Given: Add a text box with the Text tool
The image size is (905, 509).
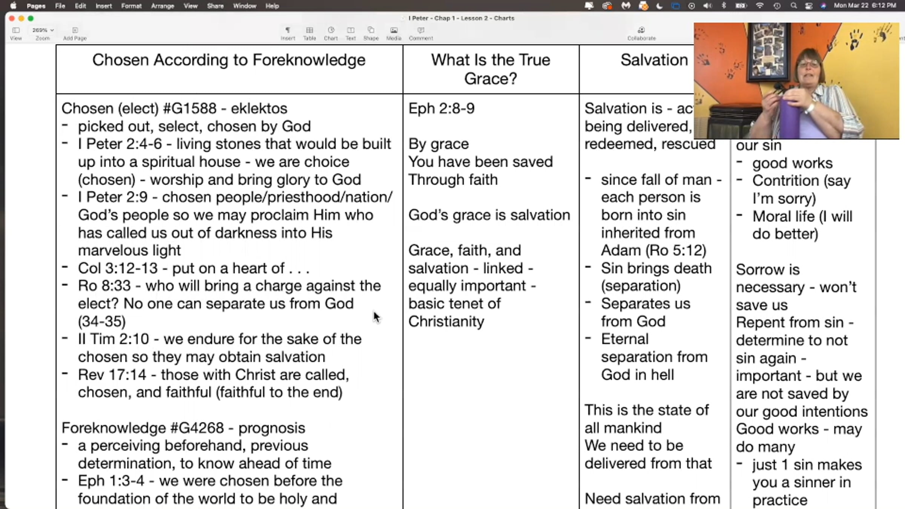Looking at the screenshot, I should 351,33.
